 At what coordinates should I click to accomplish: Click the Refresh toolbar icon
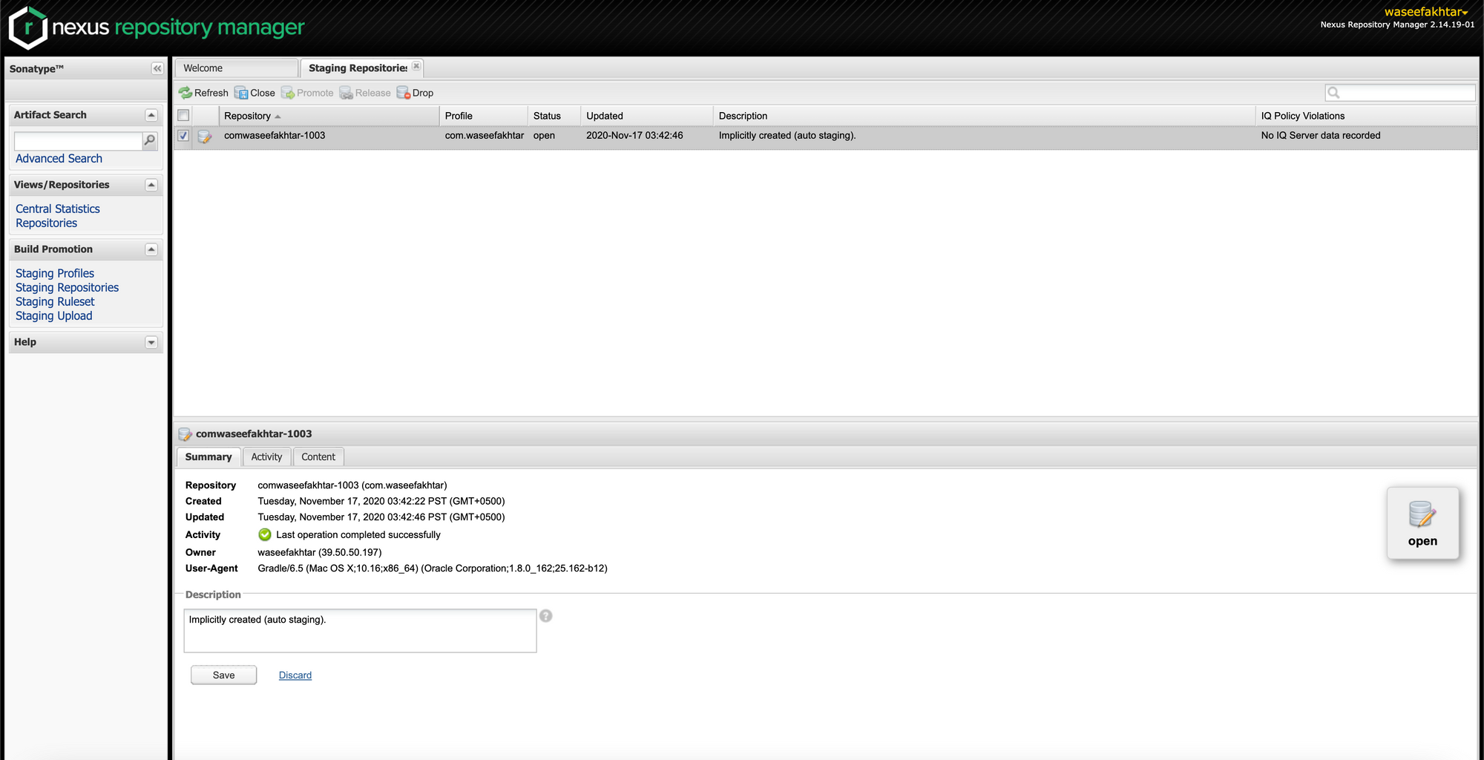click(x=185, y=93)
